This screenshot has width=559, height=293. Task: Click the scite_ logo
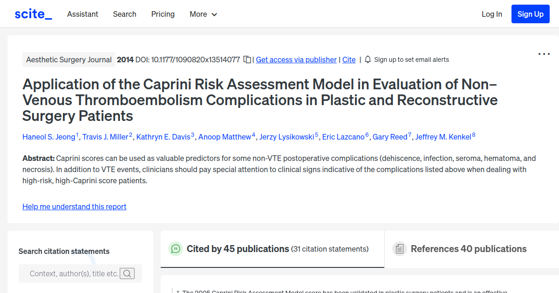pyautogui.click(x=33, y=13)
